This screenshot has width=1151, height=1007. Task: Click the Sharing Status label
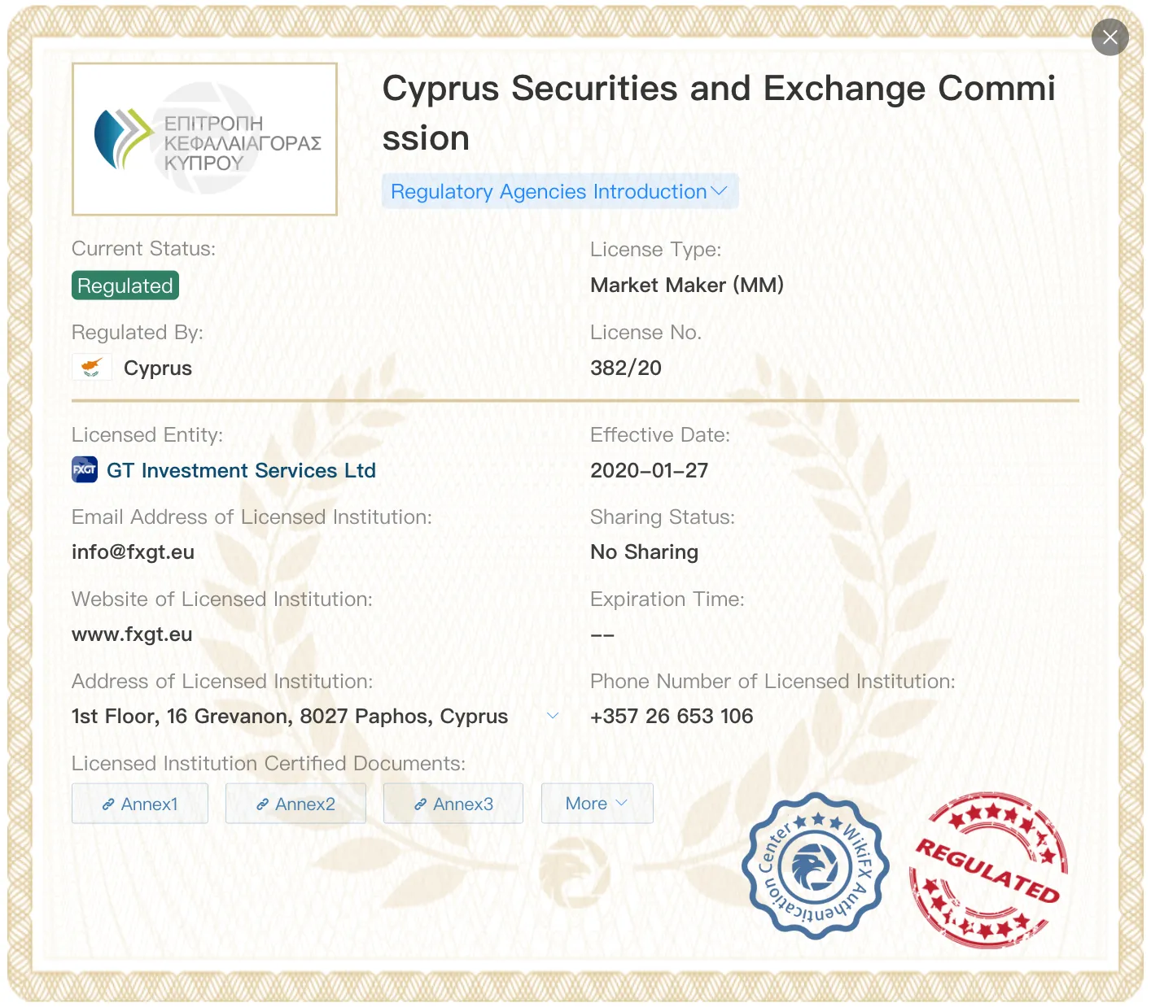[663, 517]
